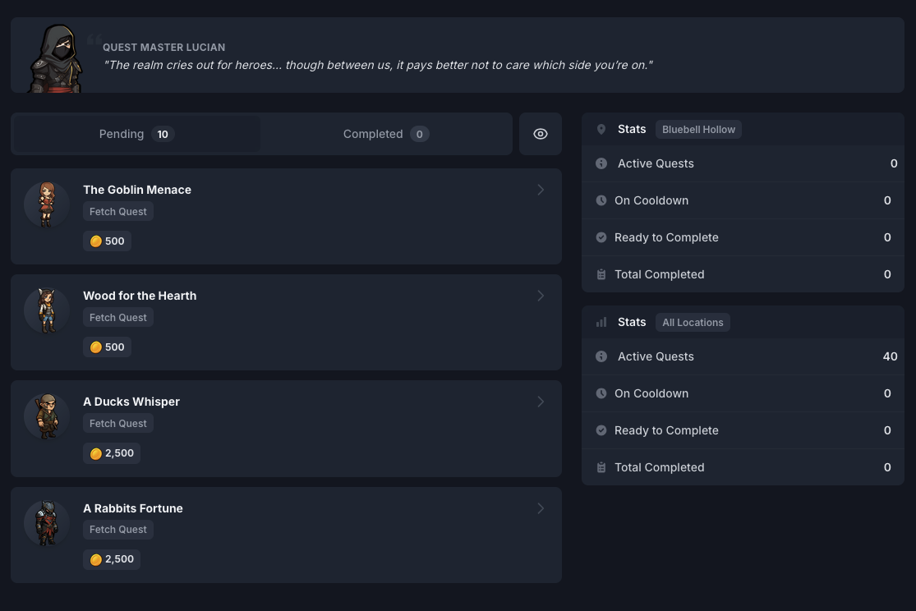Viewport: 916px width, 611px height.
Task: Click the gold coin icon on Goblin Menace
Action: click(x=96, y=241)
